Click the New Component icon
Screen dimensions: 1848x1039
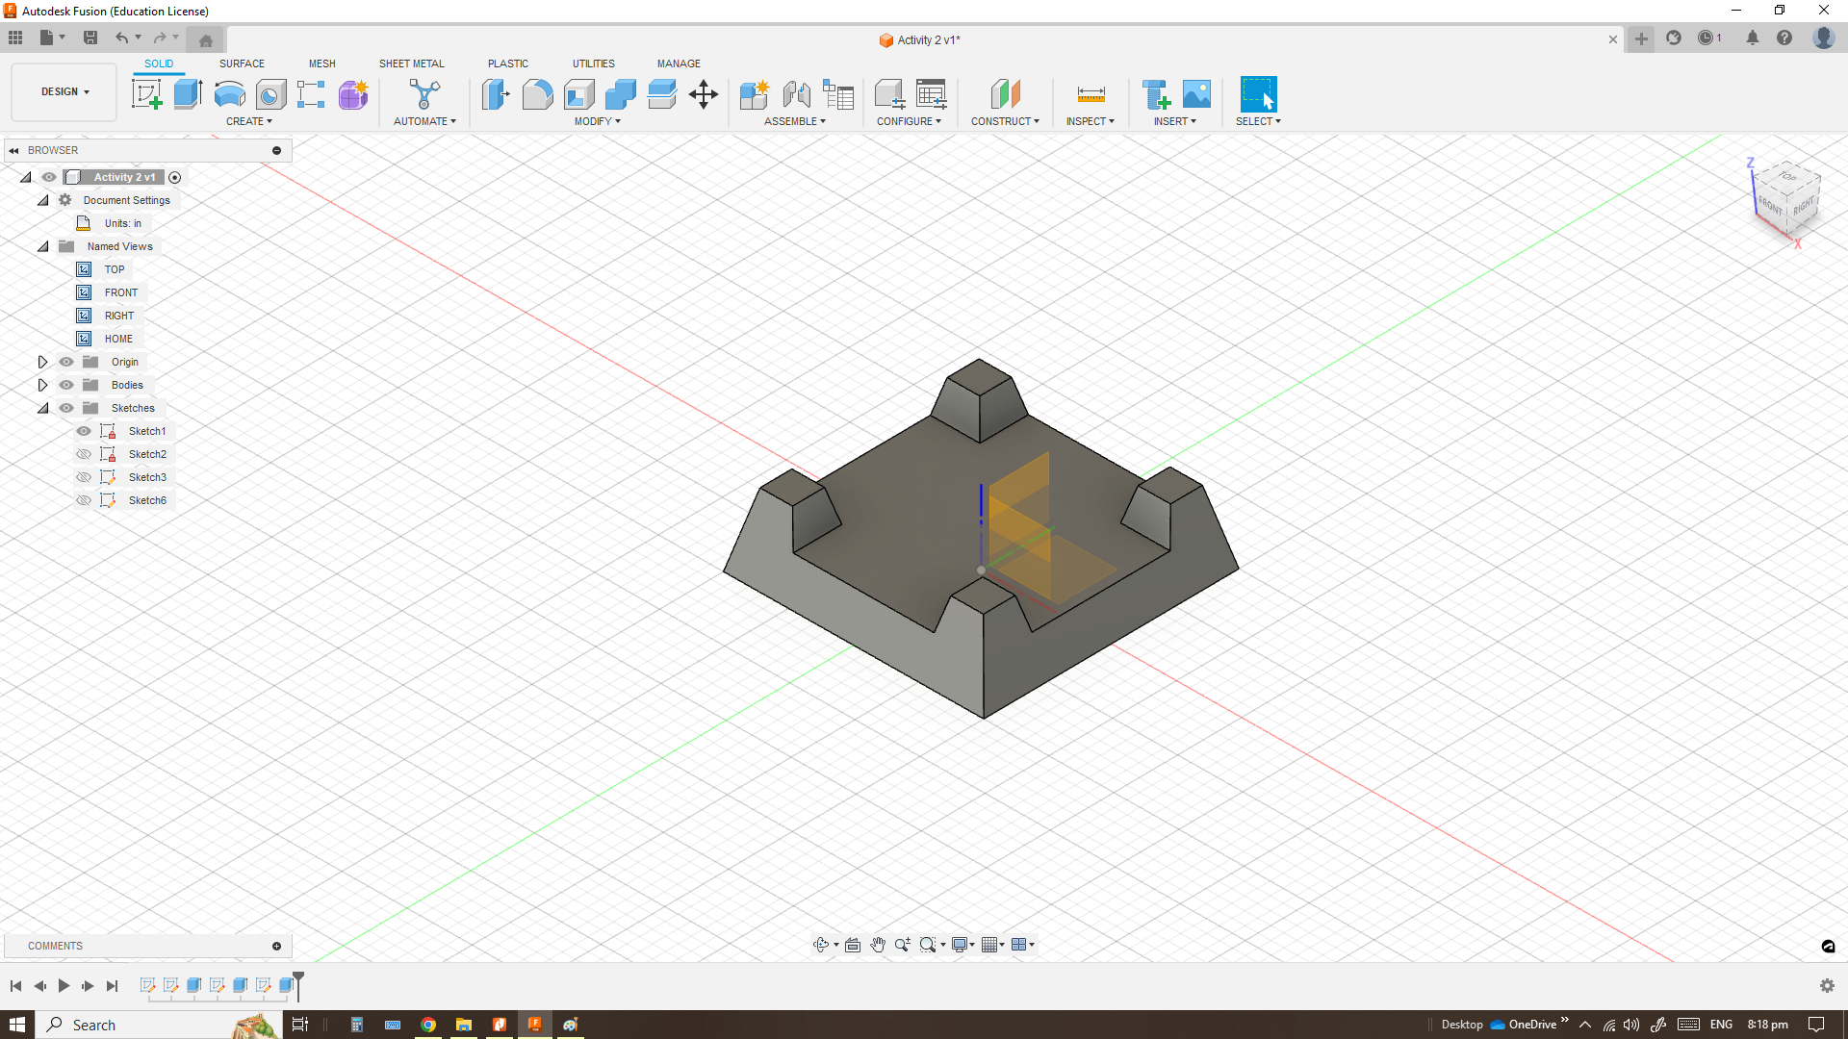tap(755, 94)
